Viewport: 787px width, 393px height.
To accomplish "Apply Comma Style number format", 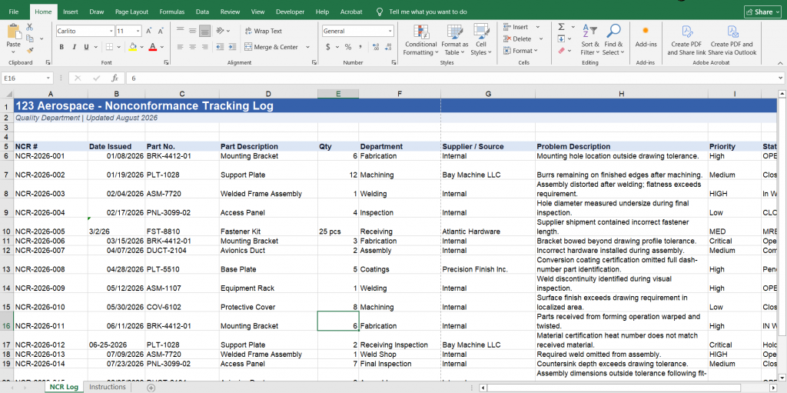I will [x=361, y=47].
